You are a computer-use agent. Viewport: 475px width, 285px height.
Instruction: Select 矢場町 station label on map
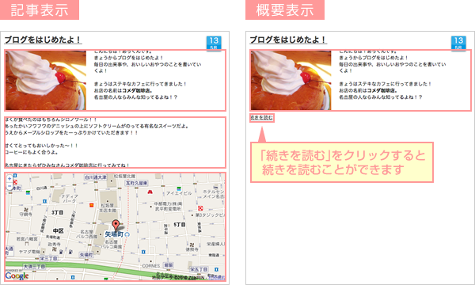114,234
